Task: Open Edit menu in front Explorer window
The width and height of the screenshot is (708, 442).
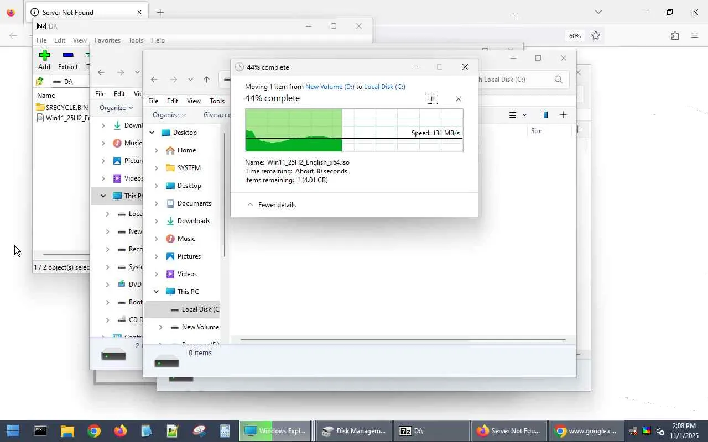Action: pos(173,101)
